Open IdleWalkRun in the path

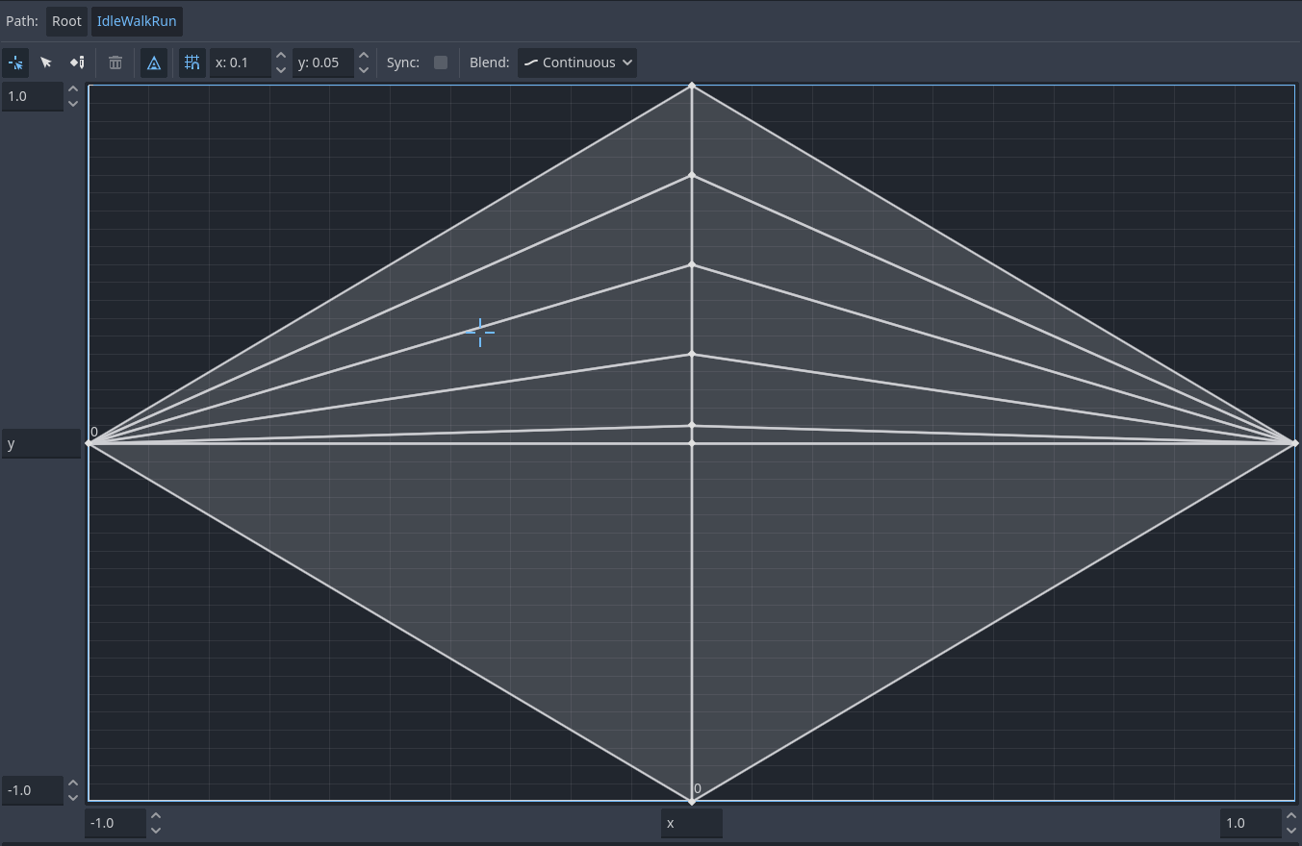point(137,21)
